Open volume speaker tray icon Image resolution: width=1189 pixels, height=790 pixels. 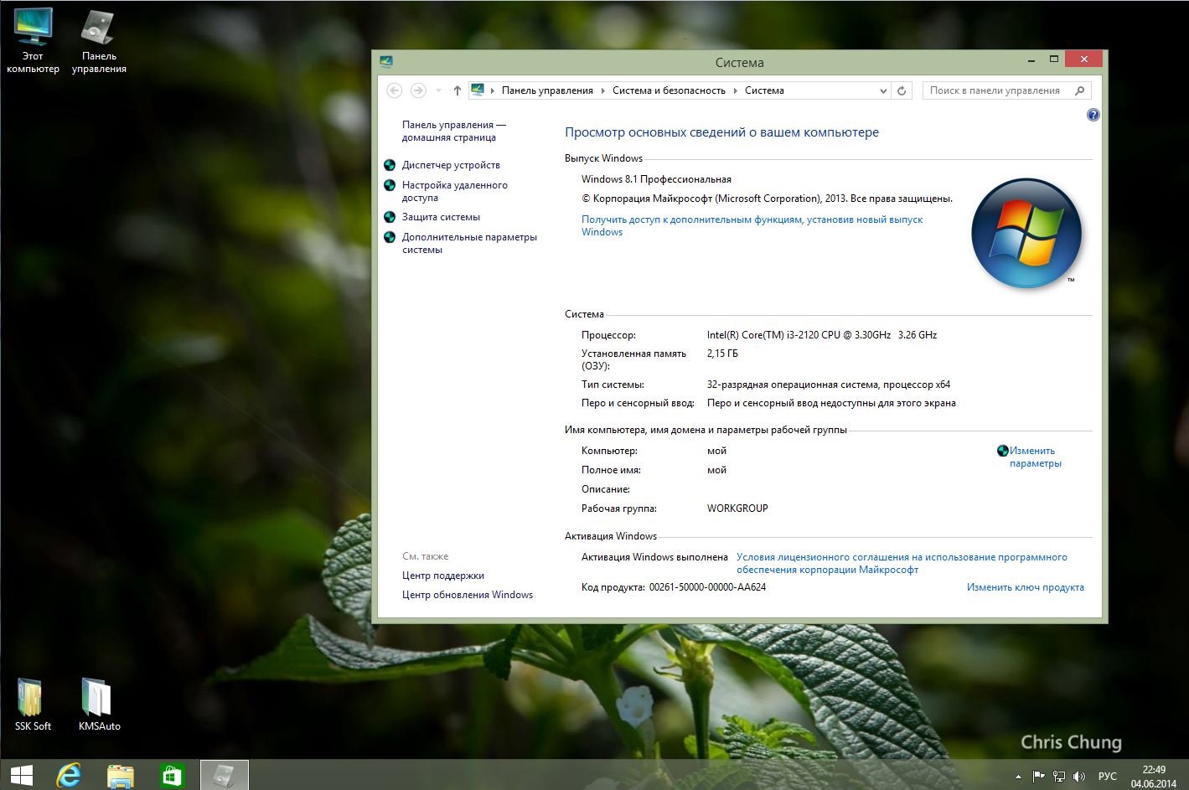1079,777
